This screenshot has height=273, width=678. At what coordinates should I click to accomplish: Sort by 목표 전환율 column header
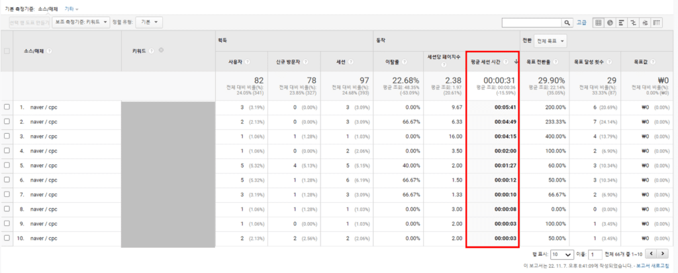point(538,62)
